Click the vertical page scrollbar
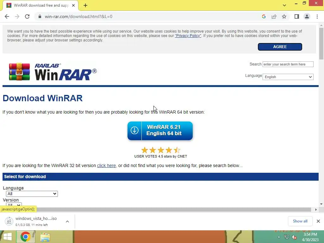 pyautogui.click(x=321, y=43)
